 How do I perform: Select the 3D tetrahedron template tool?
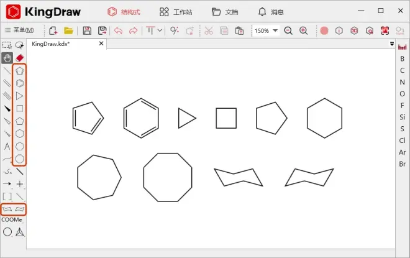(x=20, y=232)
